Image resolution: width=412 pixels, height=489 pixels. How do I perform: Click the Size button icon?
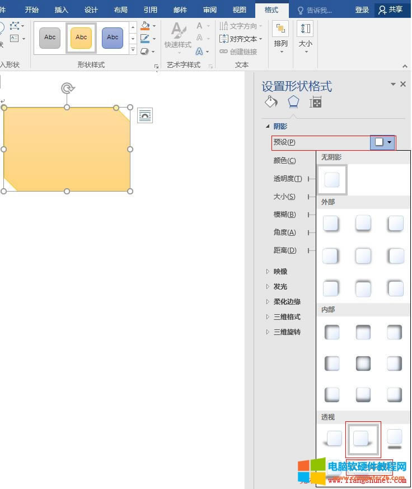coord(305,30)
